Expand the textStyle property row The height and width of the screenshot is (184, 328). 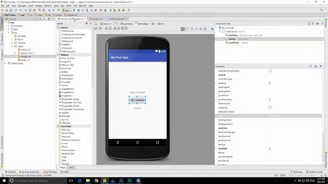(216, 149)
